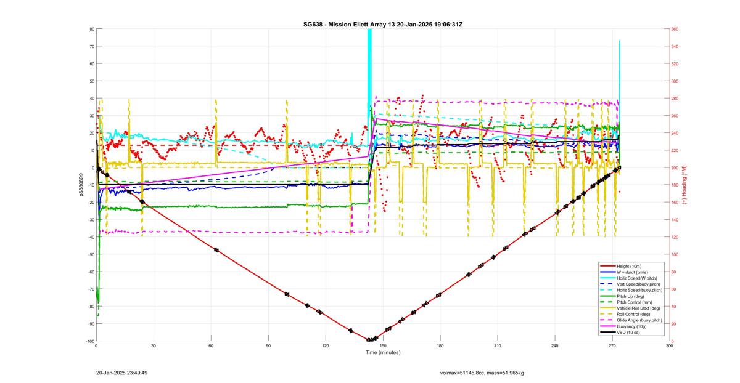Screen dimensions: 740x383
Task: Click the right heading-axis tick label "180"
Action: [x=675, y=185]
